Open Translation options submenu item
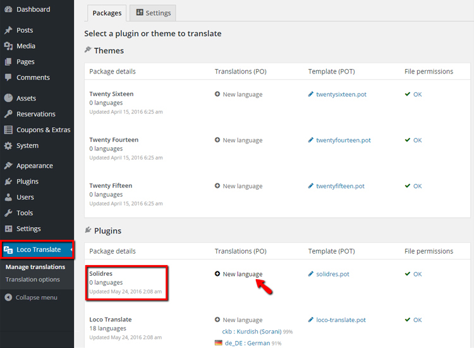474x348 pixels. coord(33,280)
